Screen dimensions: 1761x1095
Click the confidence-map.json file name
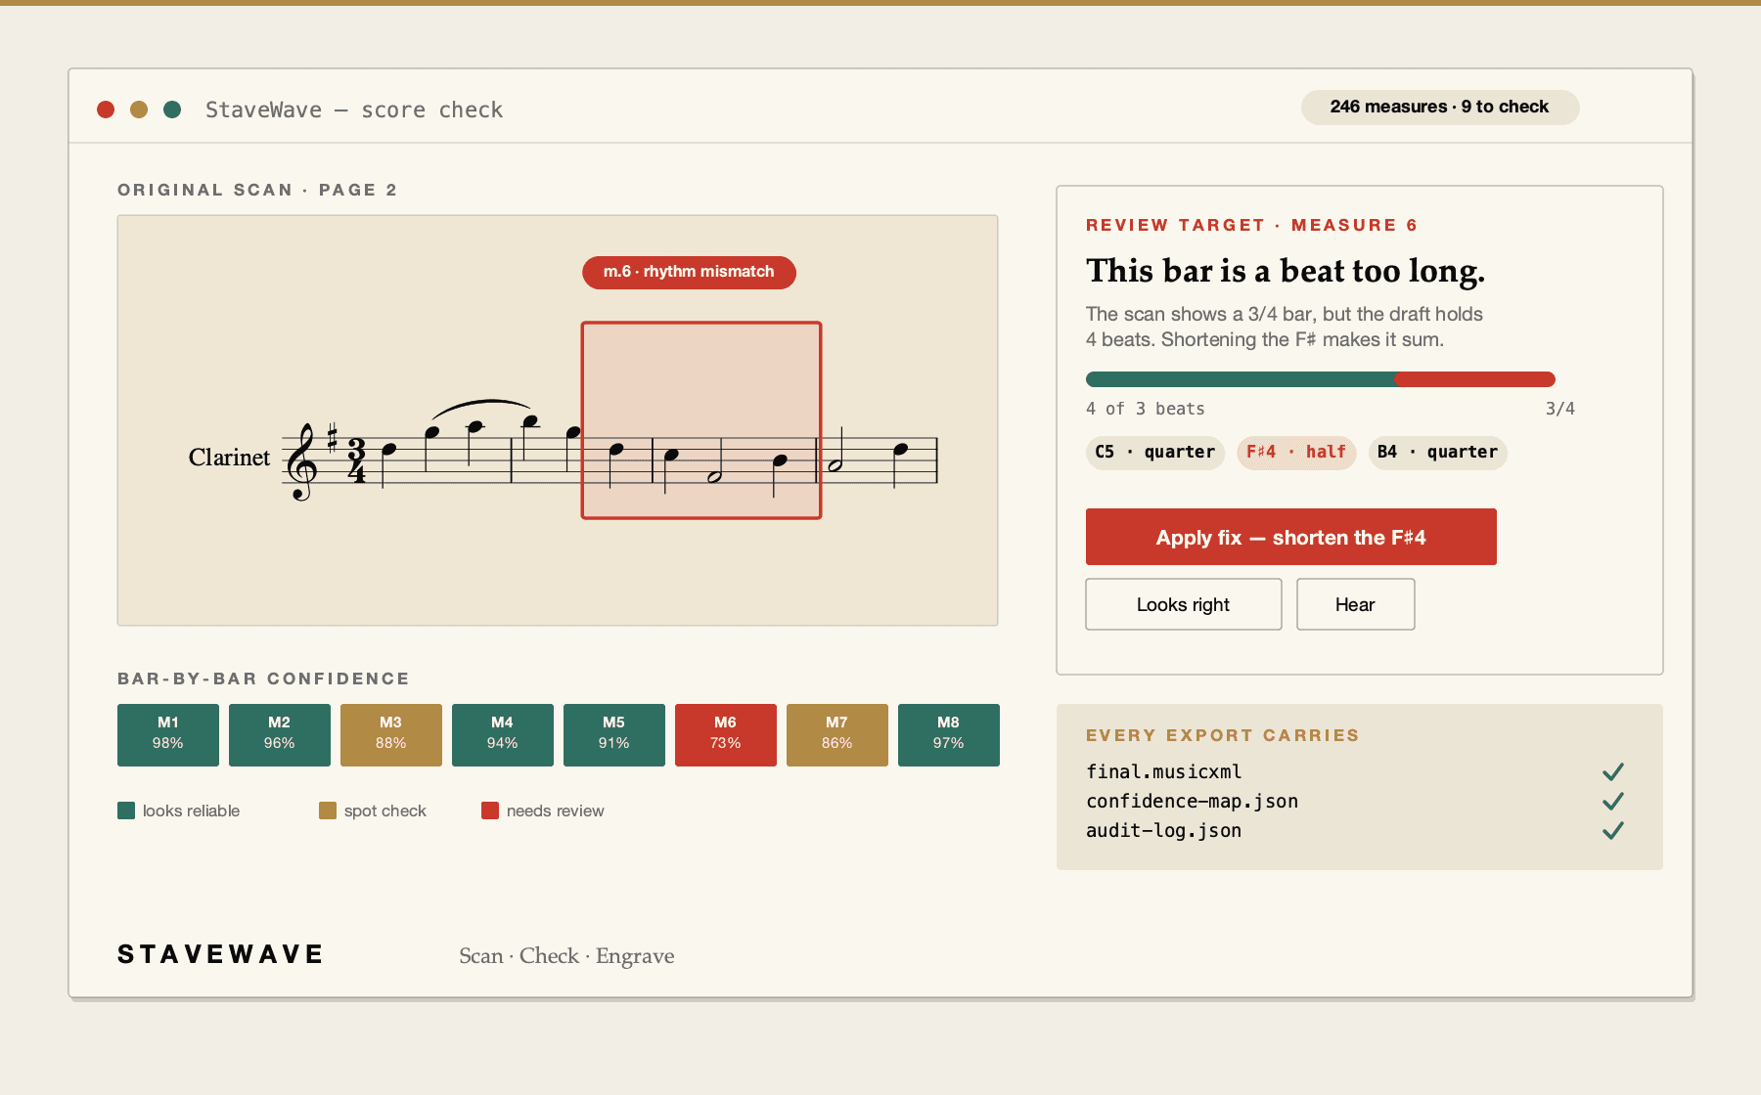(1193, 802)
